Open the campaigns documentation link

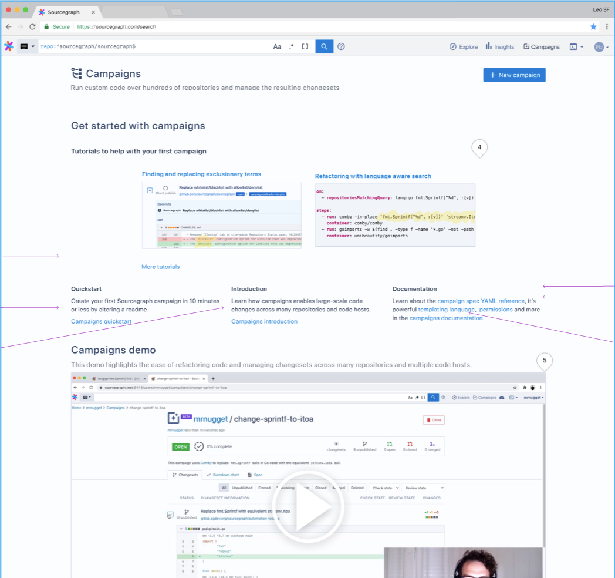pyautogui.click(x=446, y=318)
